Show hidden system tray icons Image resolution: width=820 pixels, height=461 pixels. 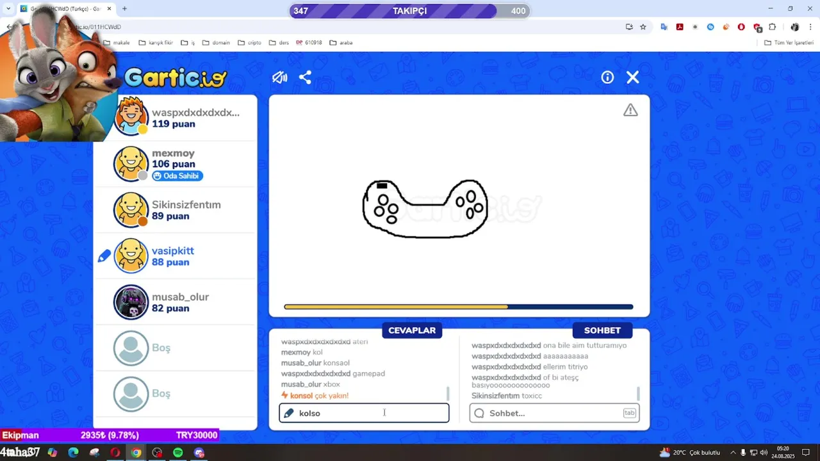click(x=733, y=453)
